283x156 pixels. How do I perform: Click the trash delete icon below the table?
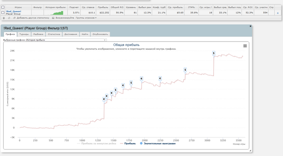[4, 18]
